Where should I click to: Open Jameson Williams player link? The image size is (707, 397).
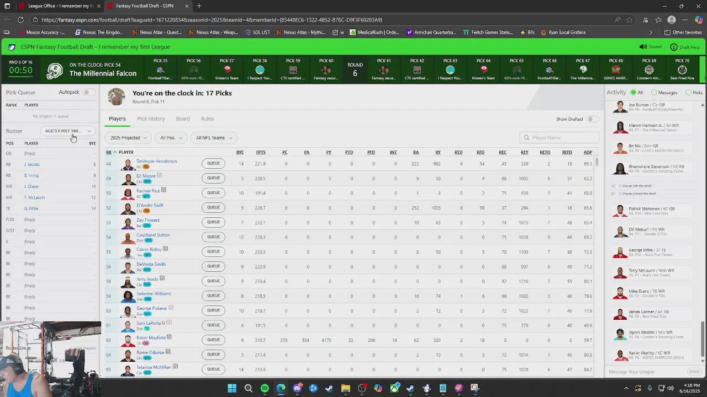(x=154, y=294)
